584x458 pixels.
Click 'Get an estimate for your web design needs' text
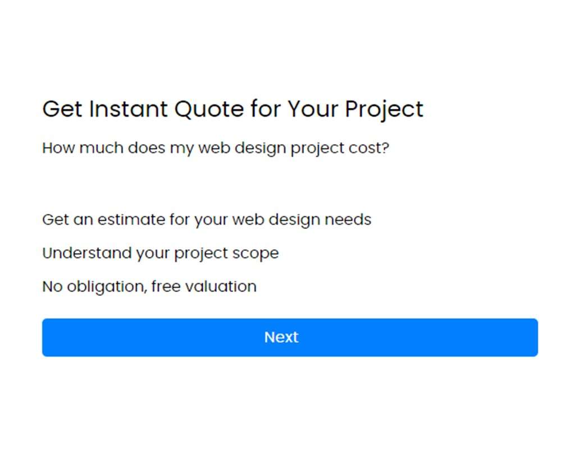point(207,219)
